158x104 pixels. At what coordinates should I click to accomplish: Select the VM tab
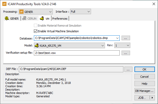pyautogui.click(x=45, y=18)
